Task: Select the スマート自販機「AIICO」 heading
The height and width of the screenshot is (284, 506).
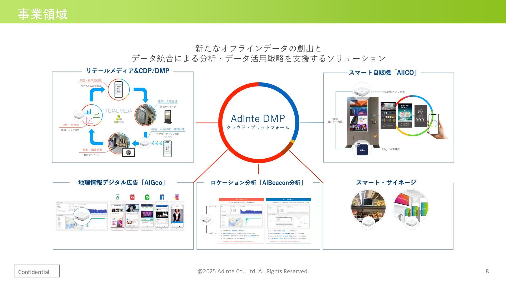Action: [383, 73]
